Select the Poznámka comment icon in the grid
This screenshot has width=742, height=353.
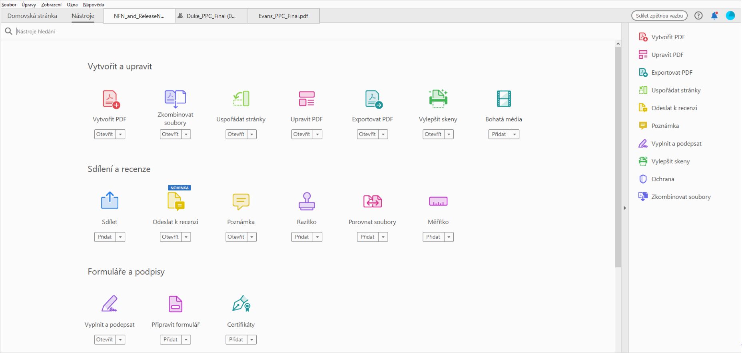coord(241,202)
